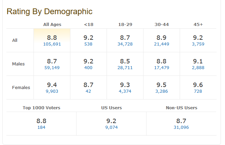This screenshot has width=225, height=145.
Task: Click the highlighted 8.8 All Ages rating
Action: (52, 38)
